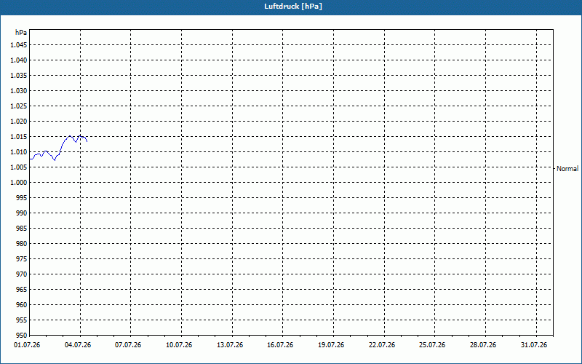Click the 1.015 pressure axis label
Viewport: 582px width, 364px height.
point(19,137)
